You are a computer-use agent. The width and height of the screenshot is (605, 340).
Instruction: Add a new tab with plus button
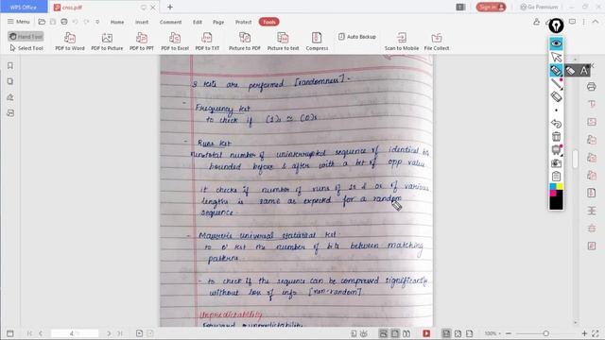point(170,7)
